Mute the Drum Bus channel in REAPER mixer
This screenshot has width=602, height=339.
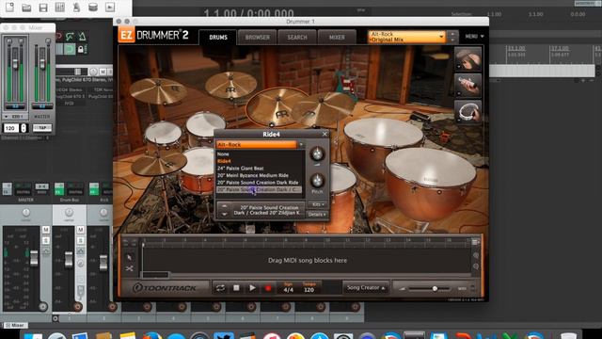pyautogui.click(x=80, y=230)
